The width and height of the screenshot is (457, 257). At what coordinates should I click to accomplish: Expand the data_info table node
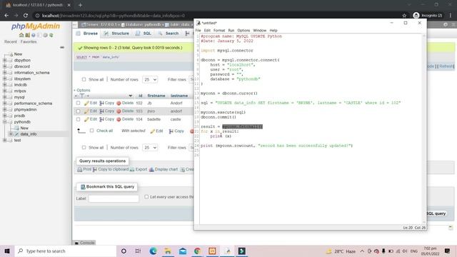[11, 134]
